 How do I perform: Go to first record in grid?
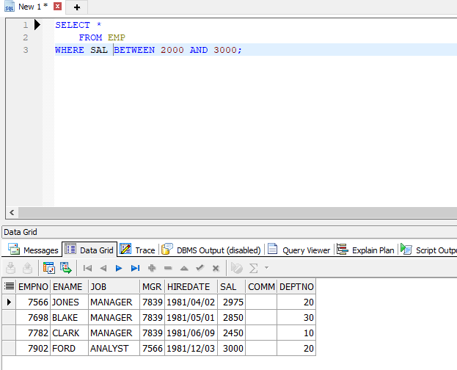click(x=87, y=268)
